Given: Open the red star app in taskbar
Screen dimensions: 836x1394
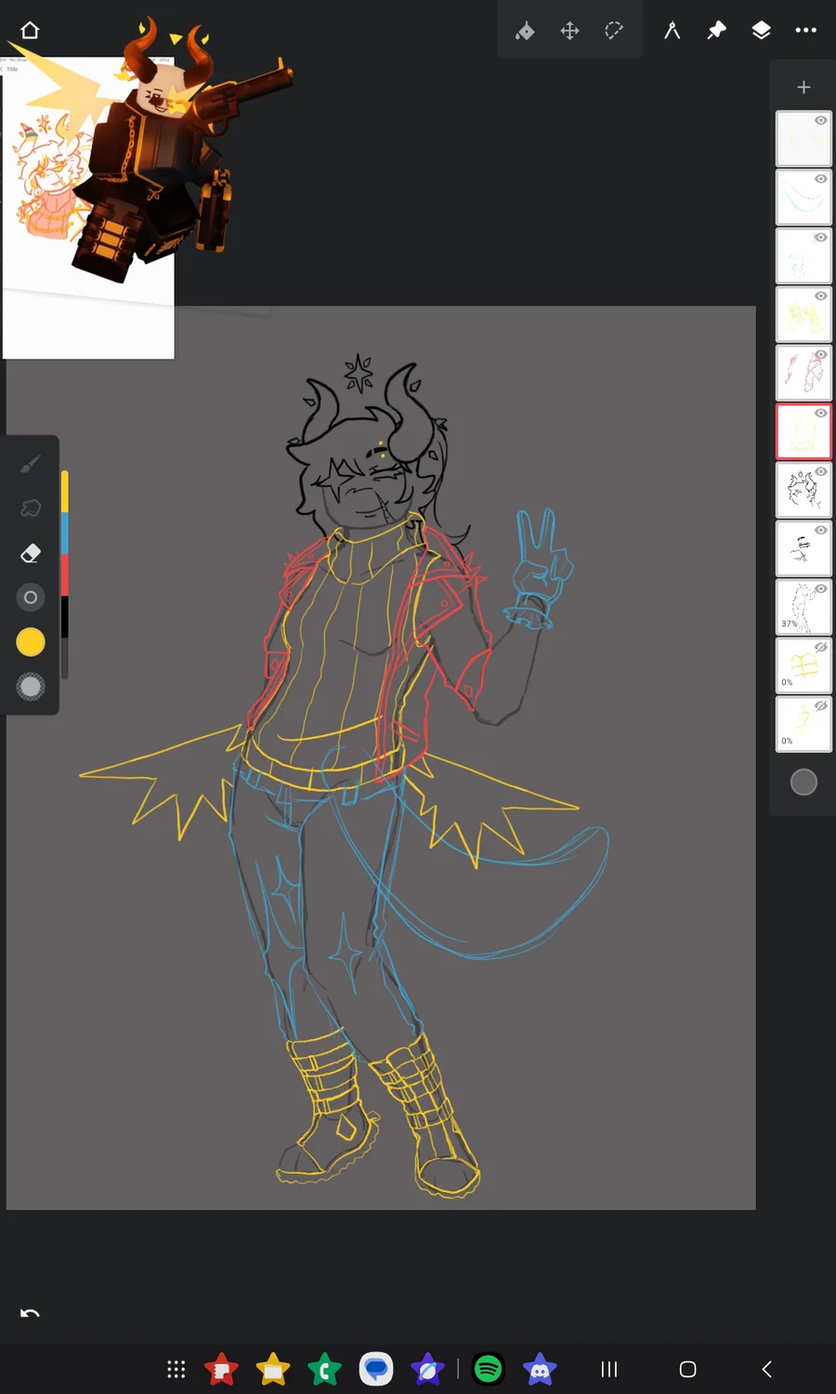Looking at the screenshot, I should click(222, 1369).
